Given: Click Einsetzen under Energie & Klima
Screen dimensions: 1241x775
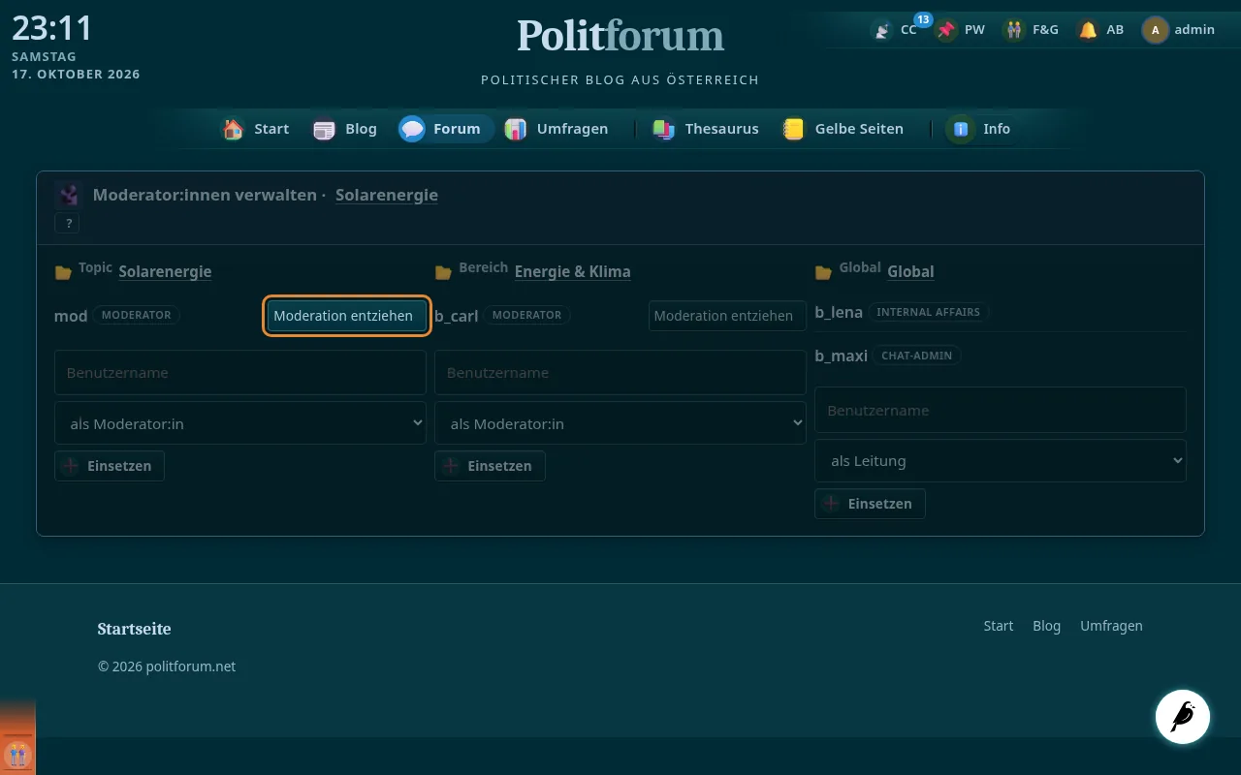Looking at the screenshot, I should 490,466.
